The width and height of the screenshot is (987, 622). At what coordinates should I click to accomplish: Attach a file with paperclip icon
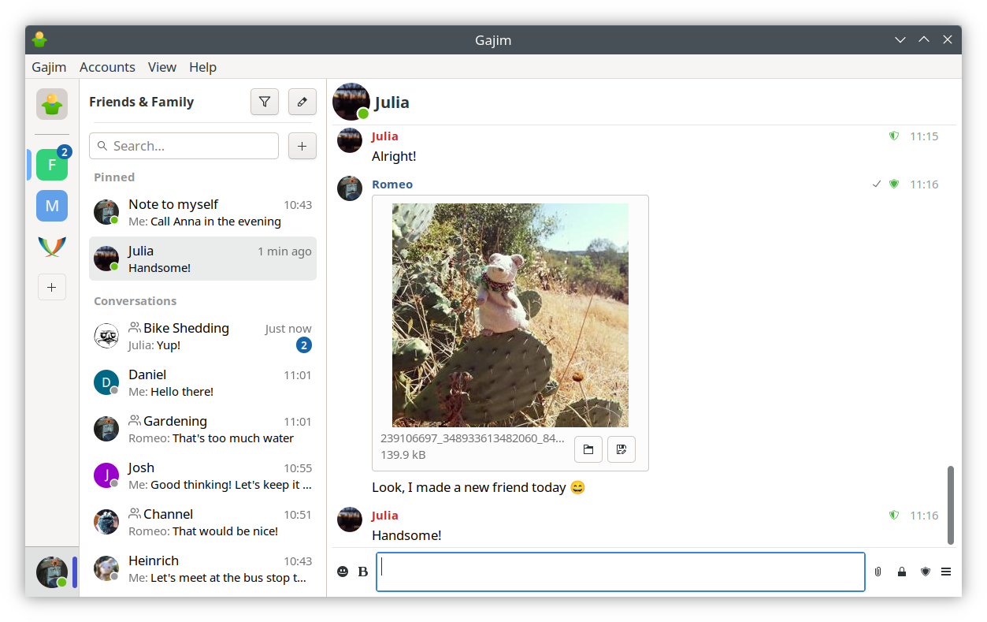[x=878, y=572]
